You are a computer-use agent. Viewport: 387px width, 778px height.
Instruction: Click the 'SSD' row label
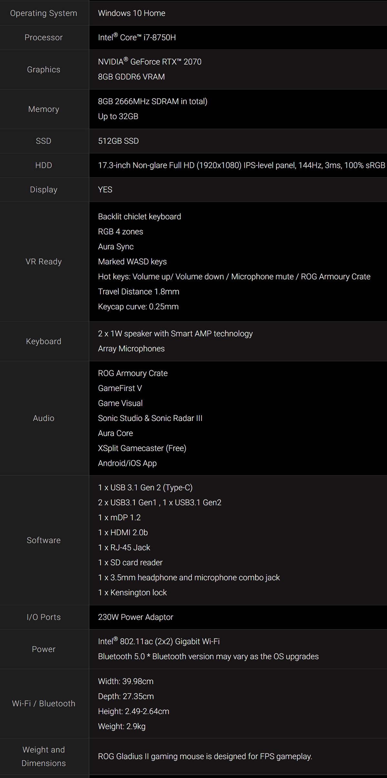coord(44,141)
